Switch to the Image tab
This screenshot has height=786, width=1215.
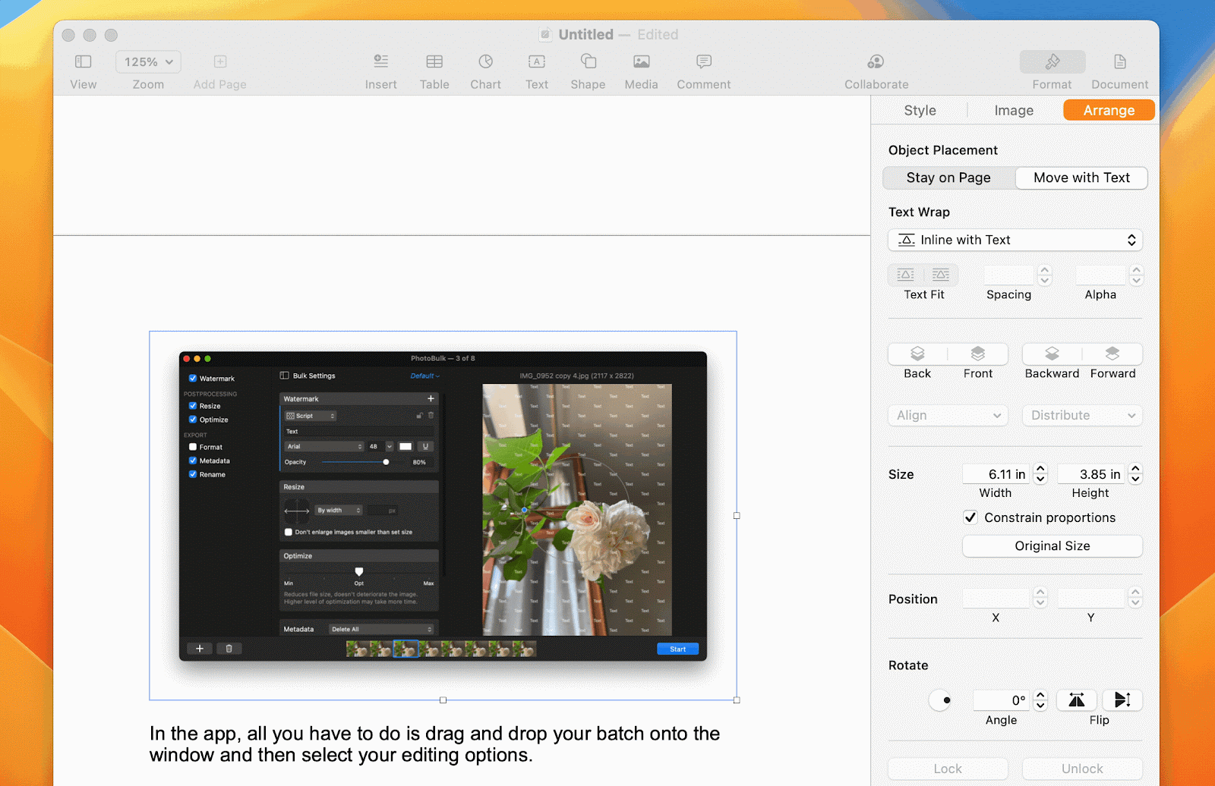[x=1014, y=110]
